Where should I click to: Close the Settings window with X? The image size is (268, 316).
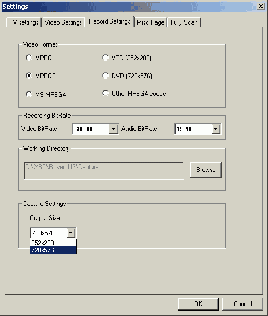coord(261,7)
